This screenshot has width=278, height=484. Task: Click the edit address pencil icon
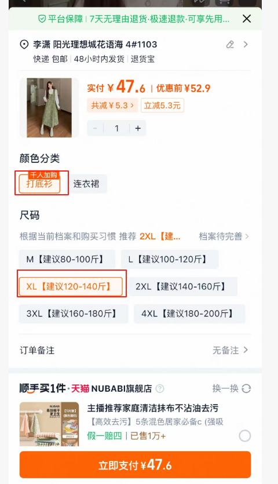230,45
